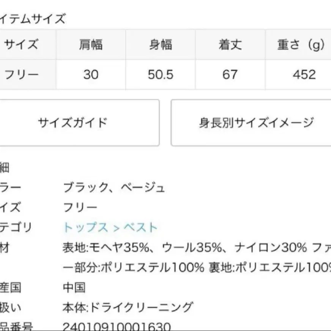Click the 重さ（g） column header
This screenshot has width=331, height=331.
(301, 45)
